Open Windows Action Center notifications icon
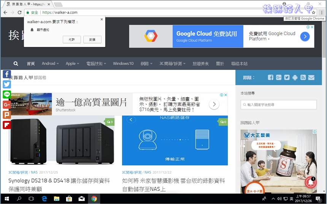The width and height of the screenshot is (327, 204). (318, 199)
